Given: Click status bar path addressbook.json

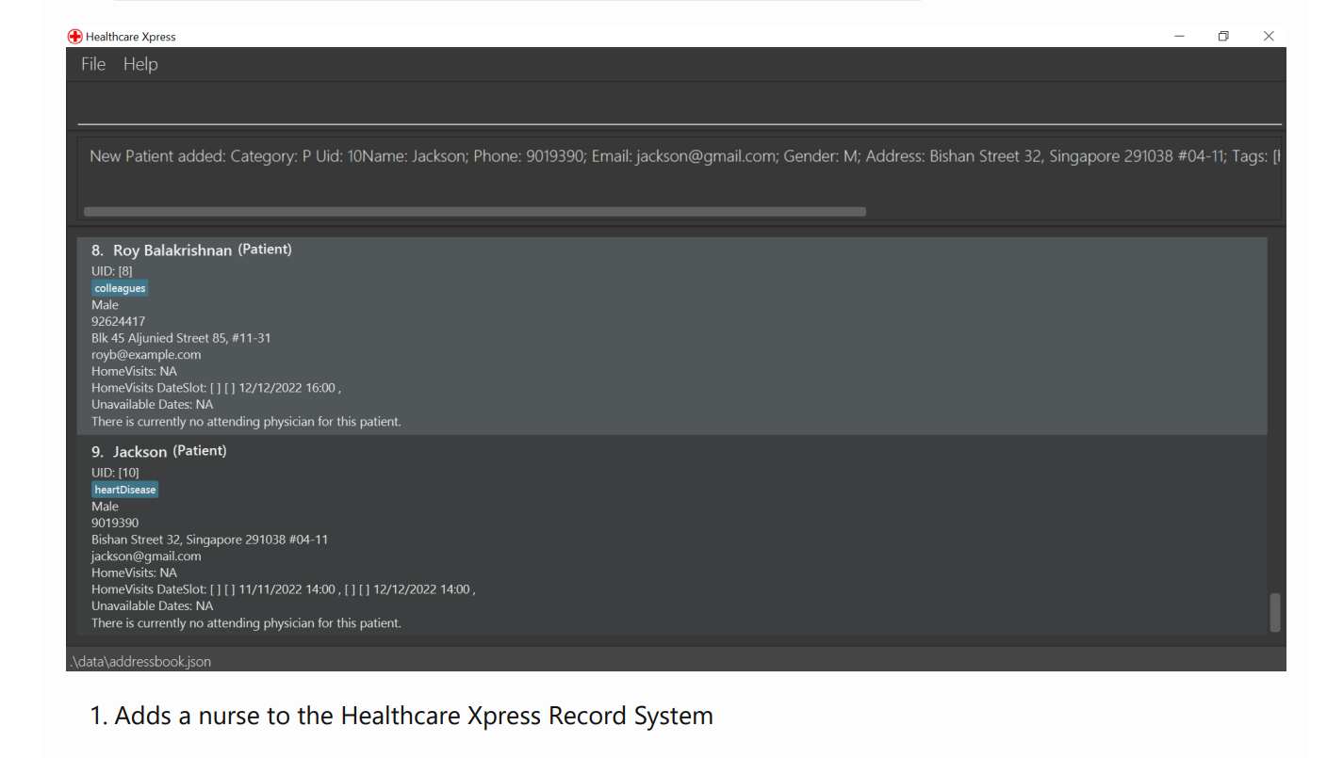Looking at the screenshot, I should (x=139, y=661).
